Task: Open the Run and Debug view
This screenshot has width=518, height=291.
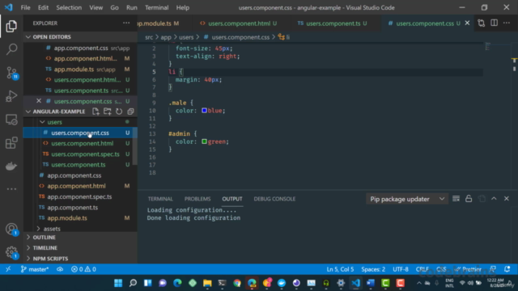Action: click(11, 96)
